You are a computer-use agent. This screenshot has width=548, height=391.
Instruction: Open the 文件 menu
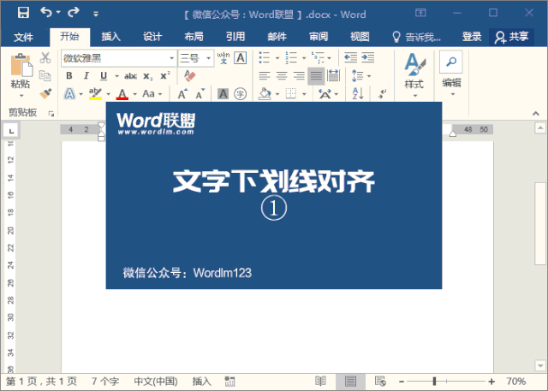(23, 37)
